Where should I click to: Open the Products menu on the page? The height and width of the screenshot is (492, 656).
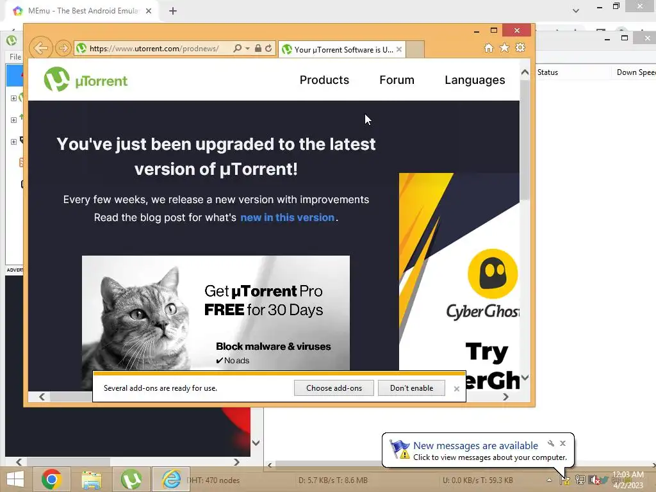click(x=324, y=80)
